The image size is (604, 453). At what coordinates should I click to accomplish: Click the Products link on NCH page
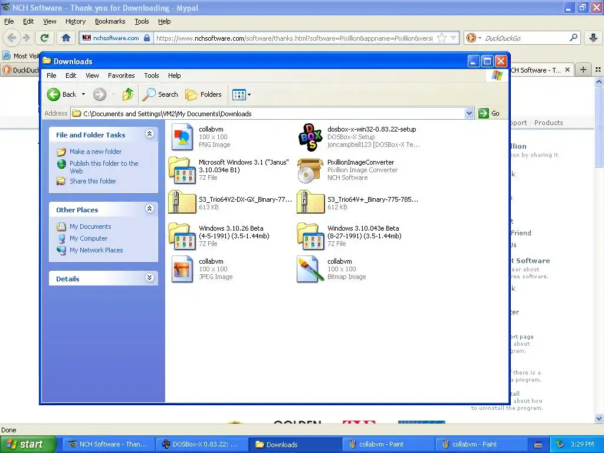pos(549,123)
